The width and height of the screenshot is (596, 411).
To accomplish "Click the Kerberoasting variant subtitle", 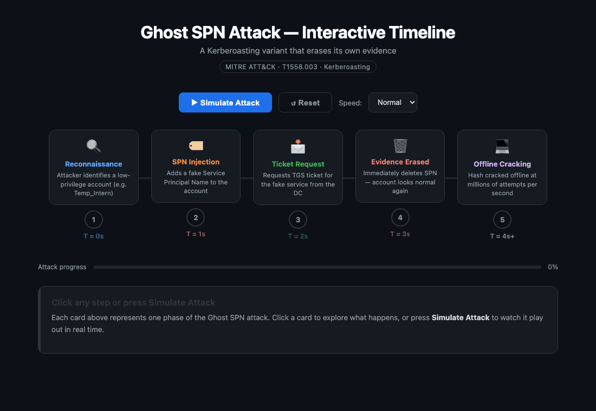I will pos(298,51).
